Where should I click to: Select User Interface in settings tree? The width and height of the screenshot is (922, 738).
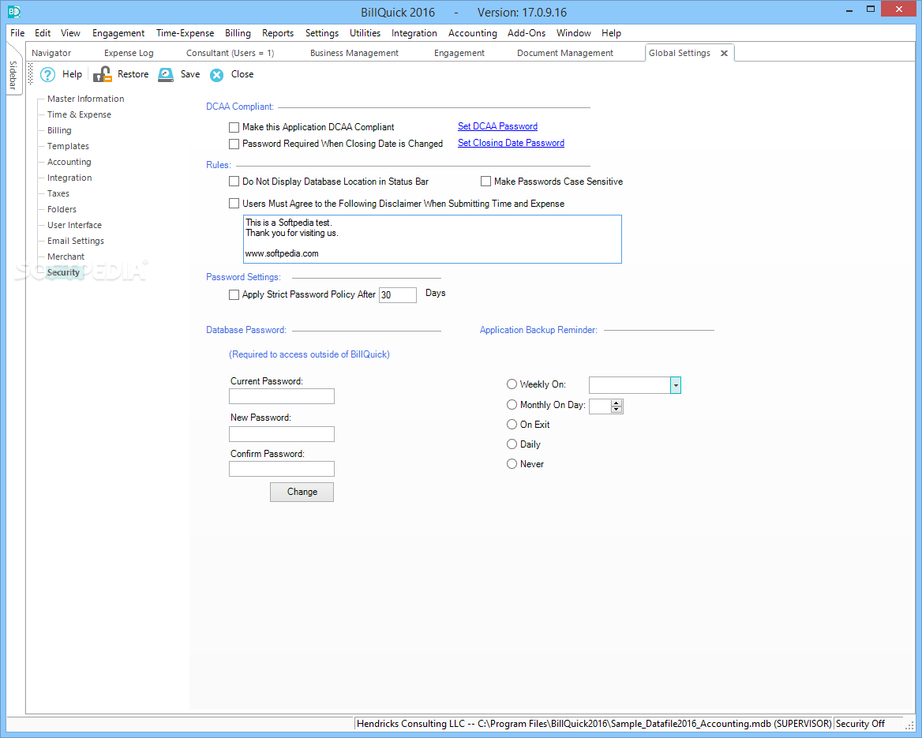tap(75, 226)
